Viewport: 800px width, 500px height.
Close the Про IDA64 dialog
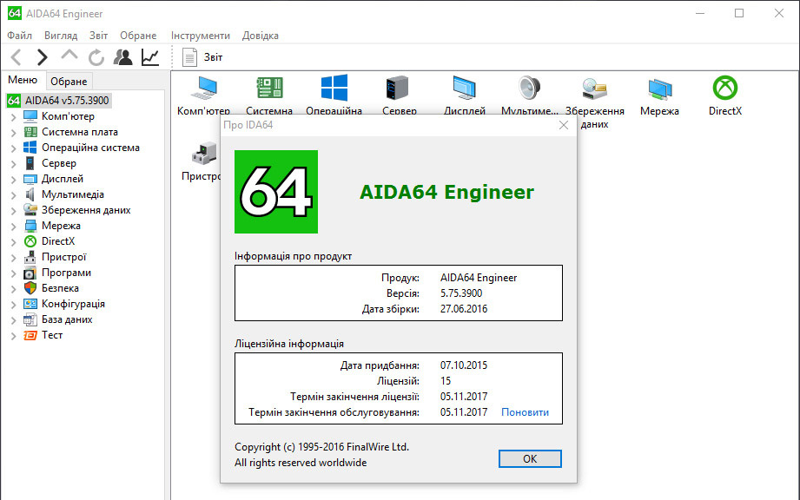coord(563,125)
